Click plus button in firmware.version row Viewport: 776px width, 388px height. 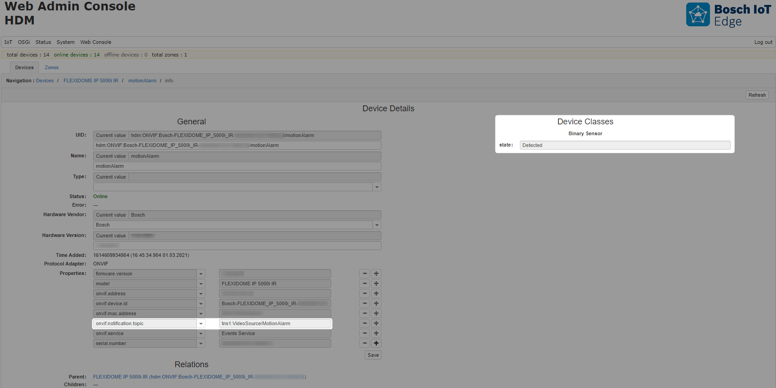[376, 274]
